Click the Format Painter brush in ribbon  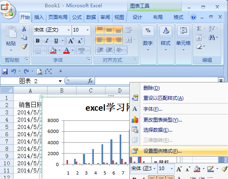[24, 46]
